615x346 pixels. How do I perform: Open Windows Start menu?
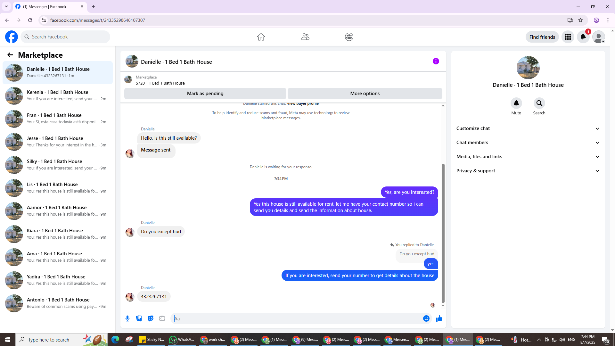pyautogui.click(x=8, y=340)
